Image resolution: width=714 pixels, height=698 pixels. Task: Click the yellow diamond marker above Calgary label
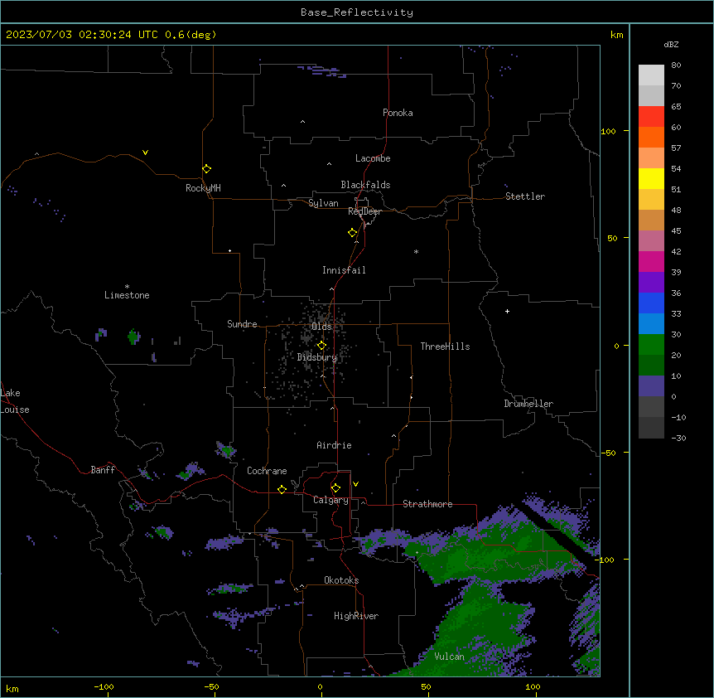click(335, 488)
